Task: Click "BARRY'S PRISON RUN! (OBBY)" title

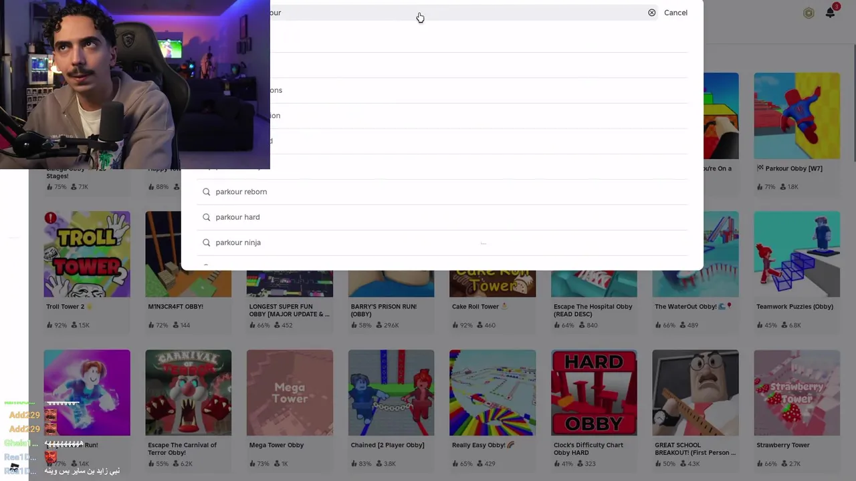Action: point(384,311)
